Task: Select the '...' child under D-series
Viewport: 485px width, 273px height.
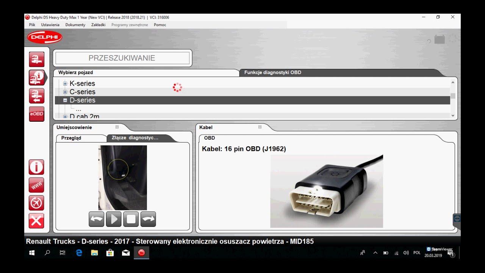Action: click(78, 109)
